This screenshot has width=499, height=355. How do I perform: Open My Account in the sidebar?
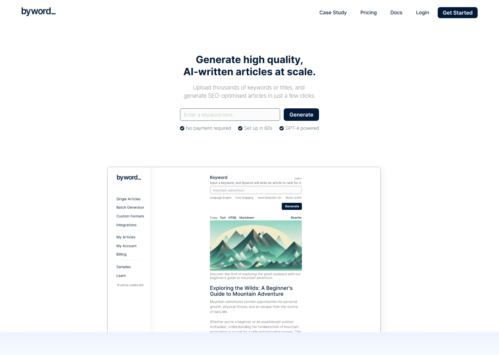click(127, 246)
